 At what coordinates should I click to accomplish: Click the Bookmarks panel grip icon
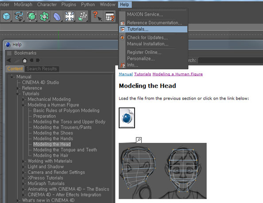pyautogui.click(x=9, y=53)
